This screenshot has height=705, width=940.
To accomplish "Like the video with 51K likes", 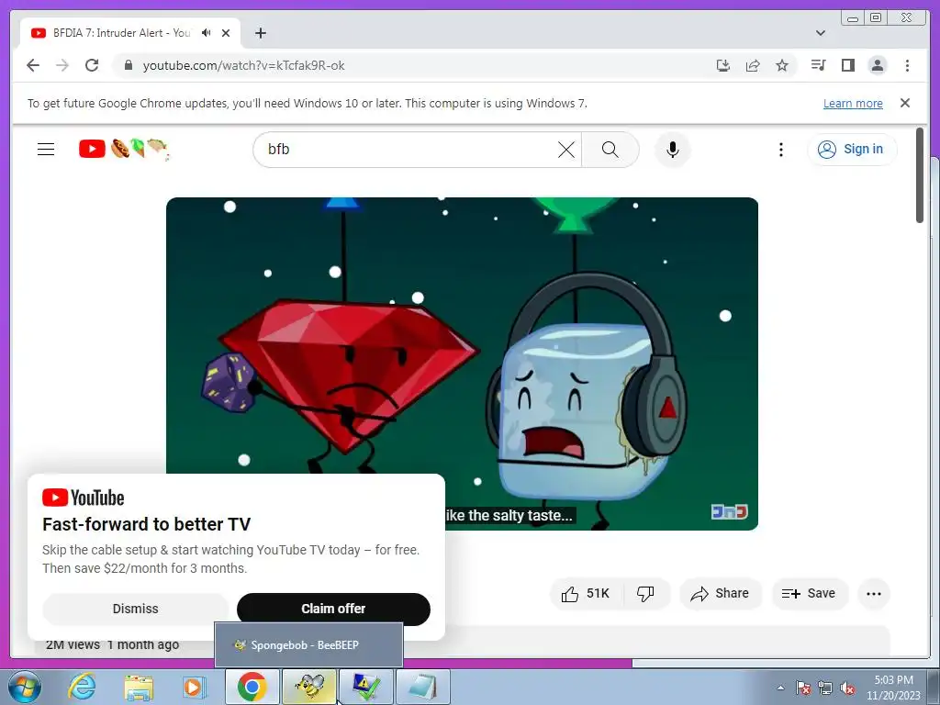I will 586,594.
